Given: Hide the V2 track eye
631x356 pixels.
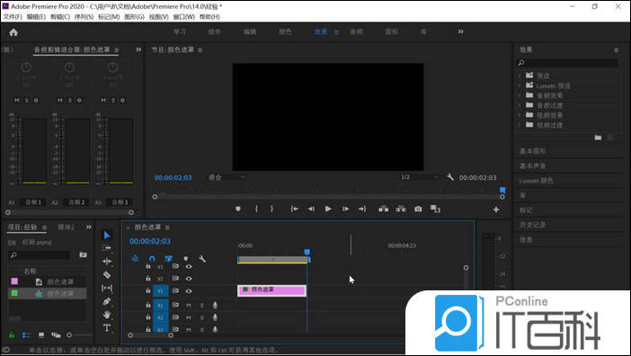Looking at the screenshot, I should [x=189, y=279].
